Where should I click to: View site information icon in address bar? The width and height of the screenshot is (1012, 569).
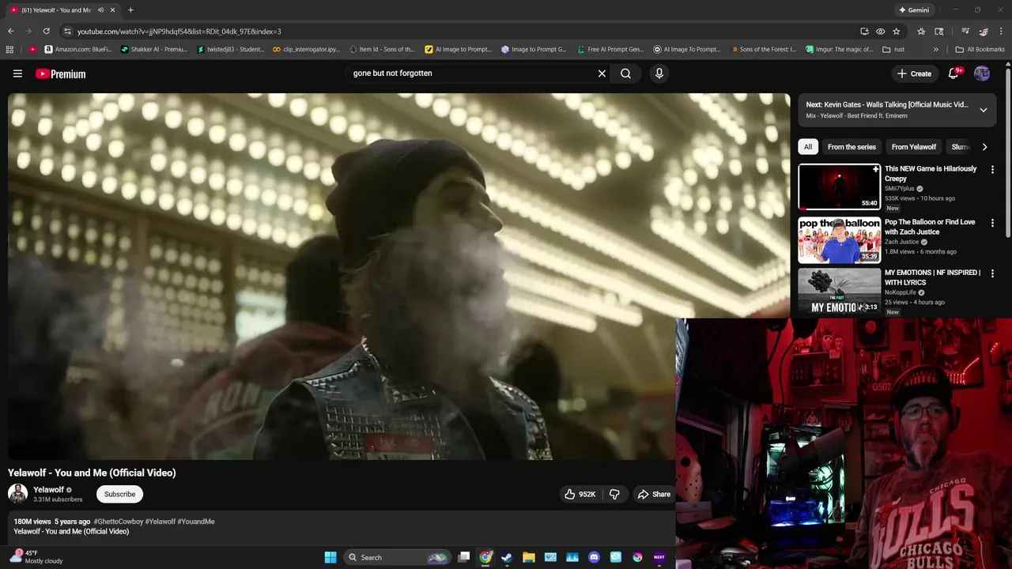[67, 31]
